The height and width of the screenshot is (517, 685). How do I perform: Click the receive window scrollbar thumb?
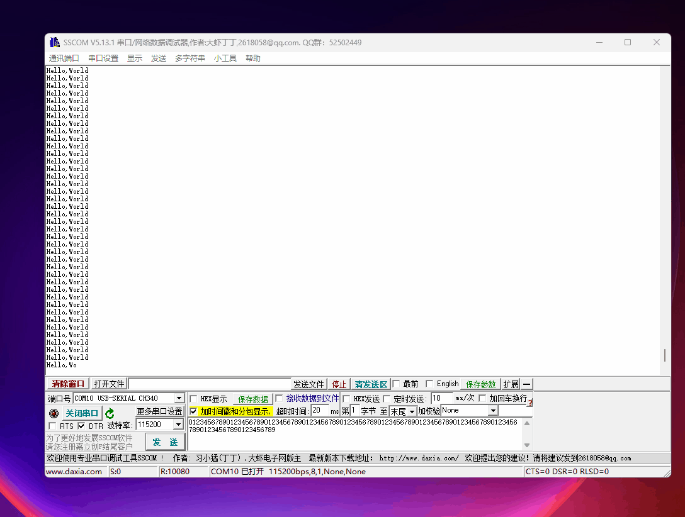[x=665, y=355]
